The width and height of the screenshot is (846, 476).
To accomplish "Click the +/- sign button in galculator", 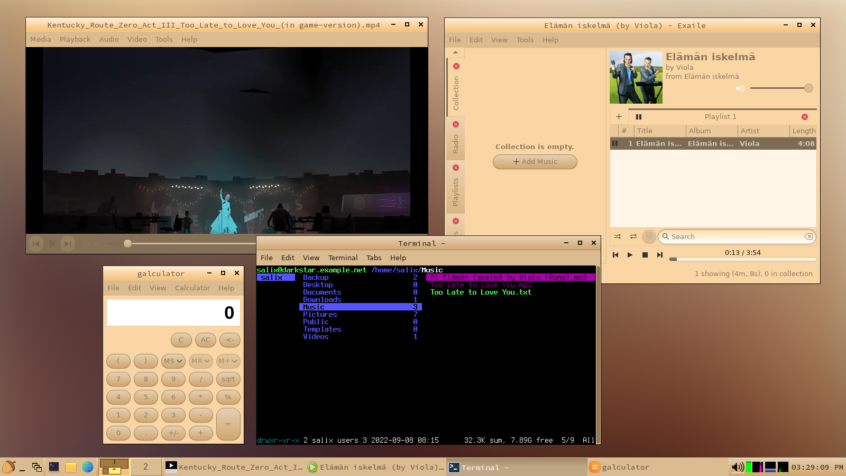I will coord(173,433).
